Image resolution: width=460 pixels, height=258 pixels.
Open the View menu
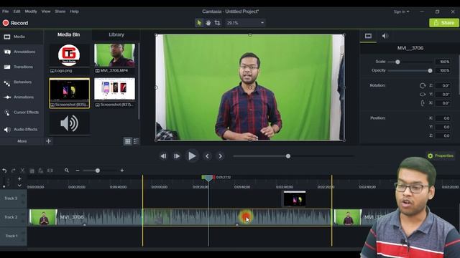point(46,11)
